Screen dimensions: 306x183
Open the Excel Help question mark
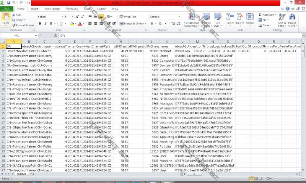pyautogui.click(x=288, y=8)
